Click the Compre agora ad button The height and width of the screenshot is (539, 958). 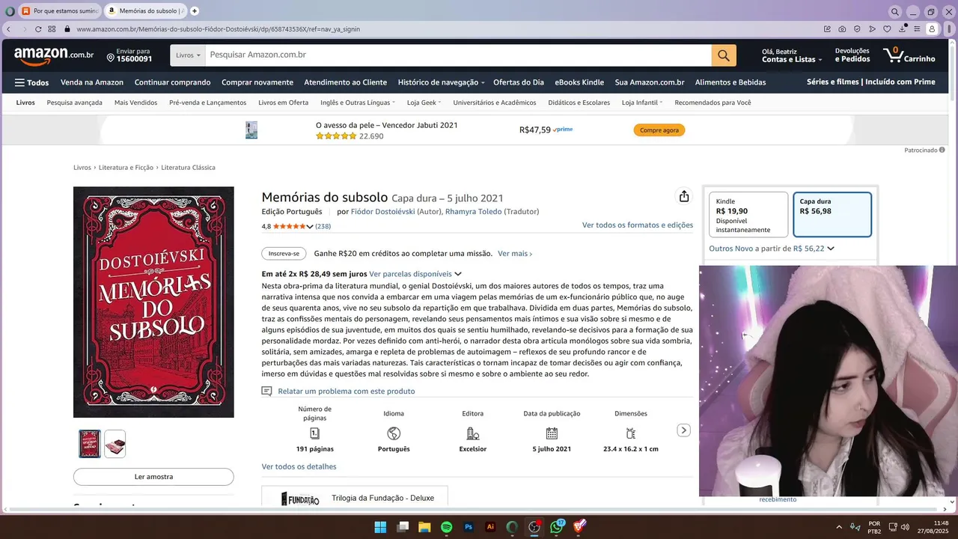coord(659,130)
